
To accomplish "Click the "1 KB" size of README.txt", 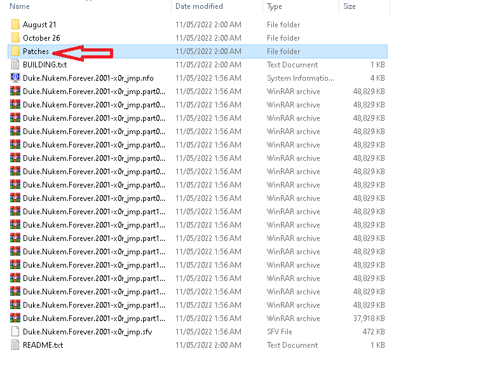I will coord(378,345).
